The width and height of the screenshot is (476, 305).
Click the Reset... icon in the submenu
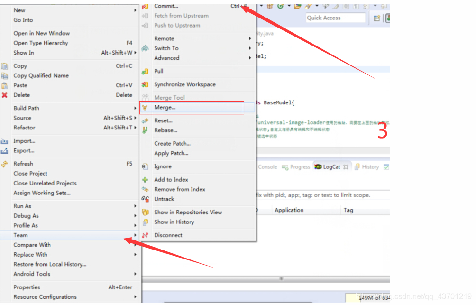tap(145, 120)
